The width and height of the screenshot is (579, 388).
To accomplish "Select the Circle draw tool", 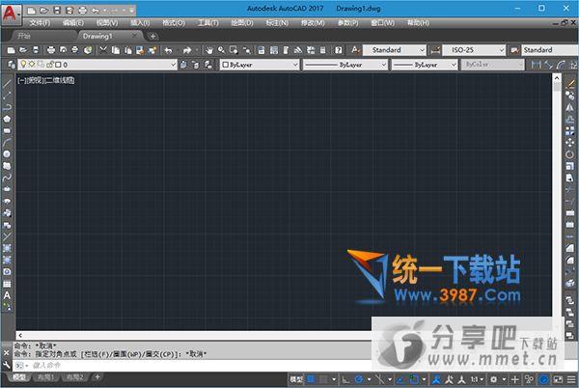I will pos(7,154).
